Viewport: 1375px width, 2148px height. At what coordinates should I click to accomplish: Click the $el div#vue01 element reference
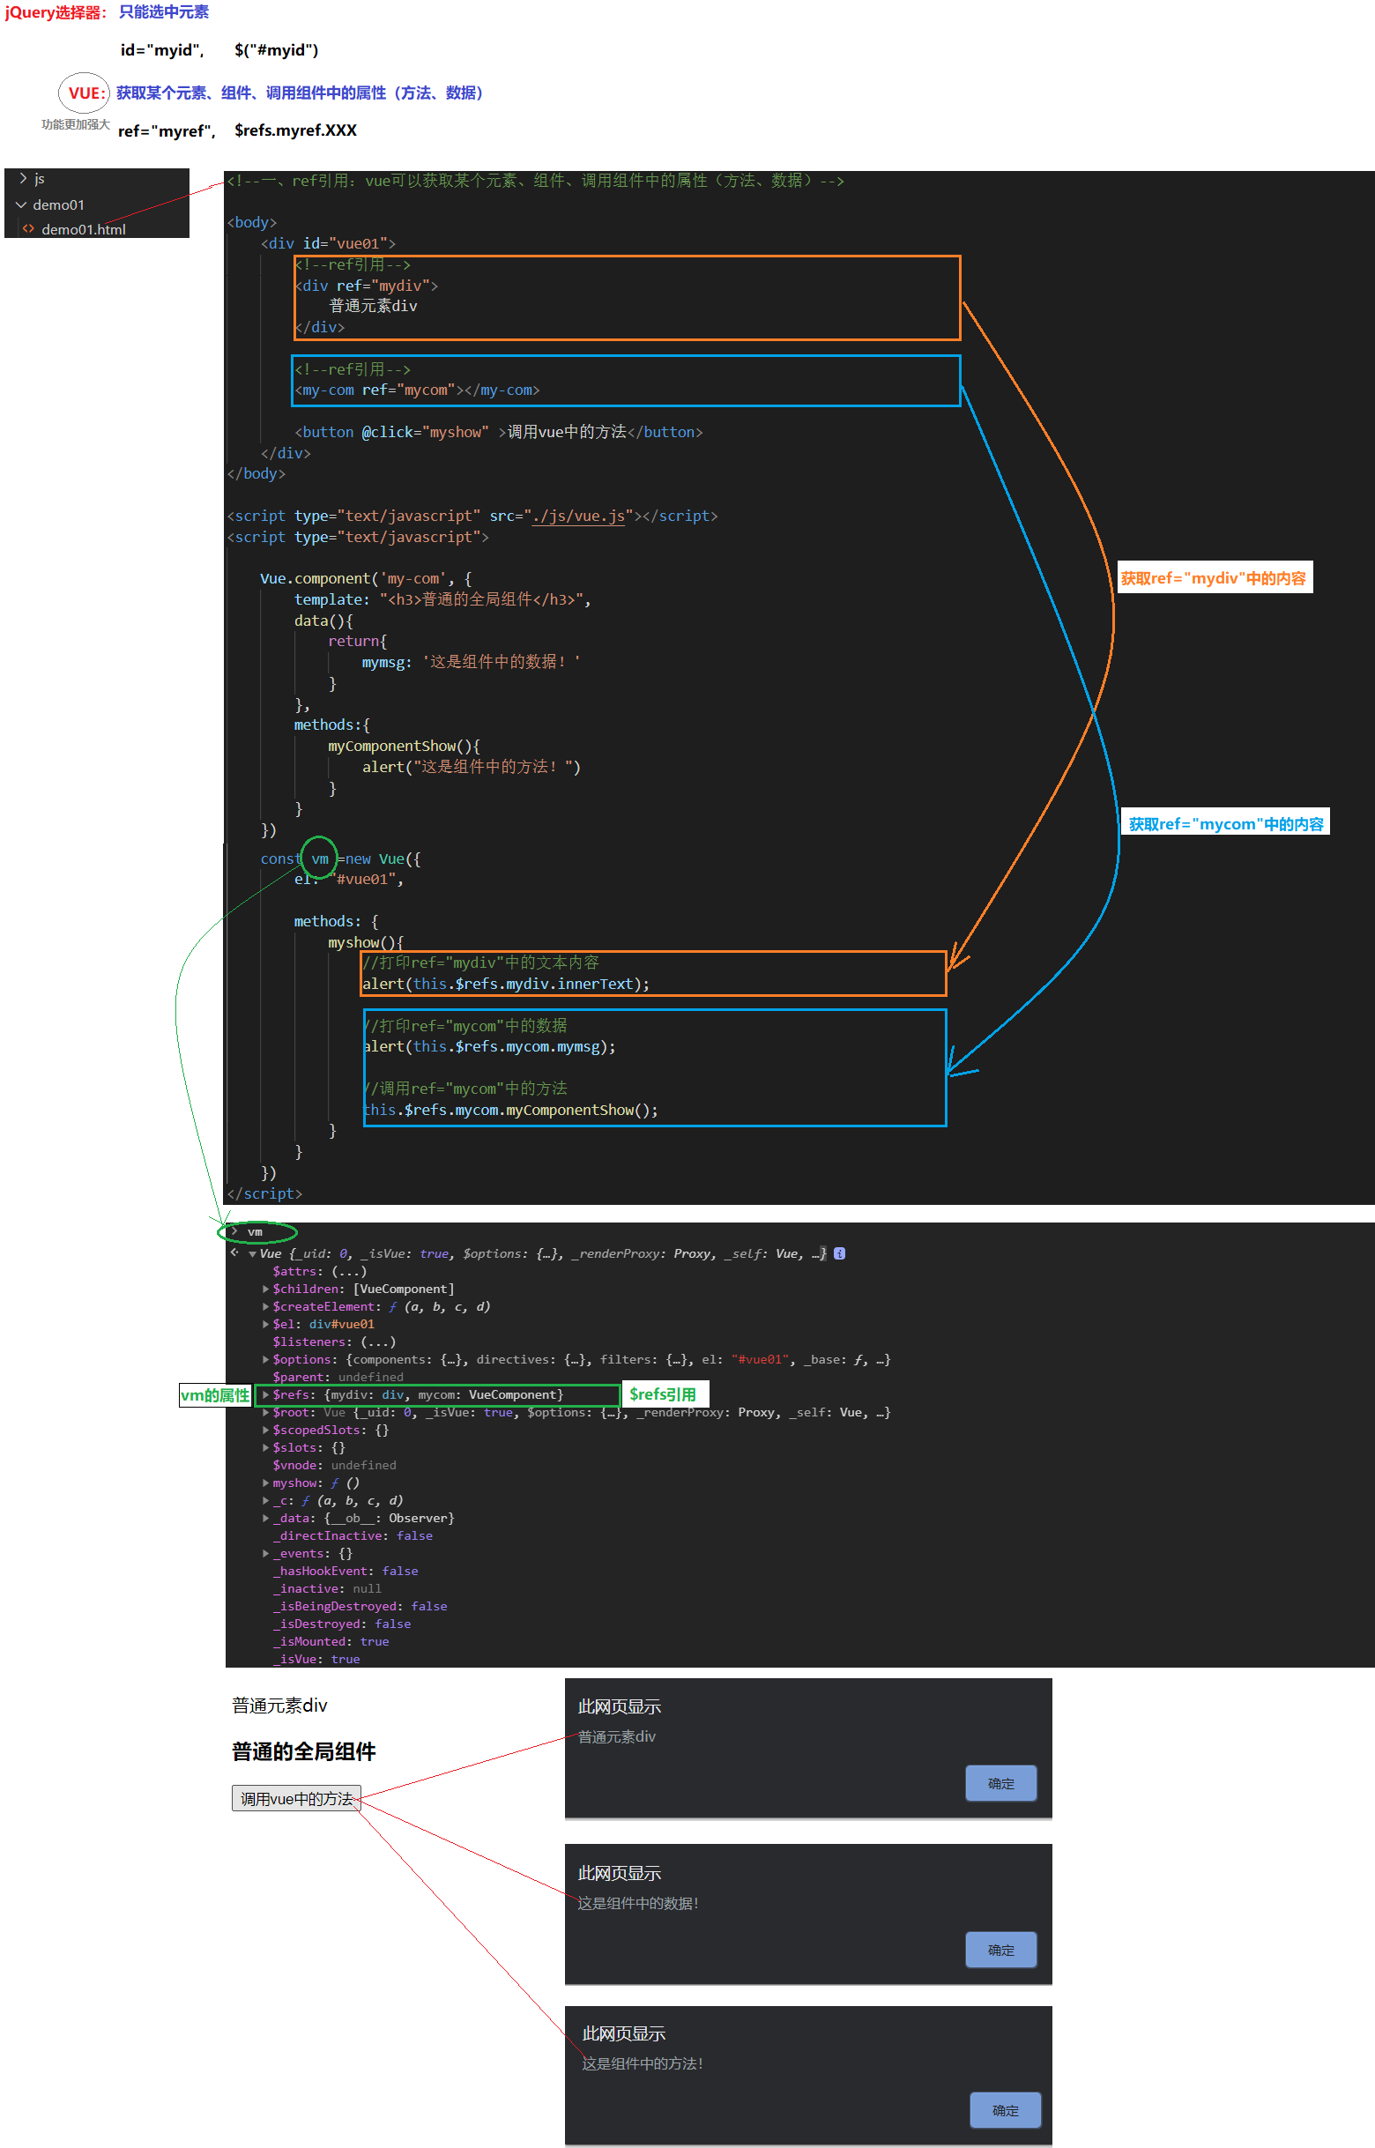point(341,1324)
